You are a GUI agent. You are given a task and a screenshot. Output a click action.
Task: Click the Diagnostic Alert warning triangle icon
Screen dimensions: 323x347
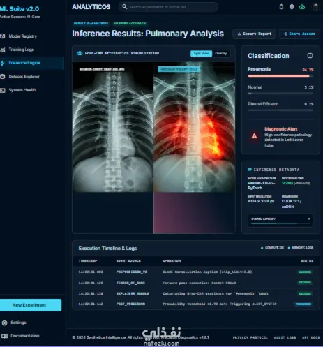pos(254,136)
